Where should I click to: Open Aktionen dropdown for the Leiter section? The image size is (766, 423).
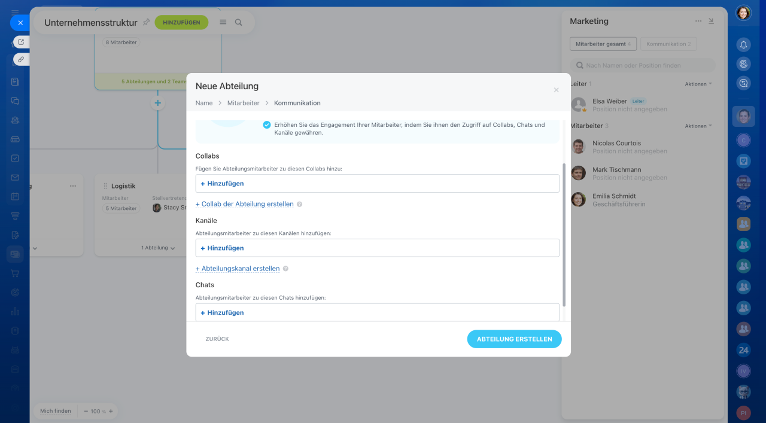(x=698, y=84)
